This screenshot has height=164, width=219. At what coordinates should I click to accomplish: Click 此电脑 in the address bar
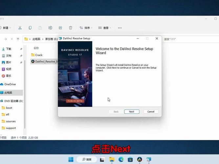coord(36,39)
